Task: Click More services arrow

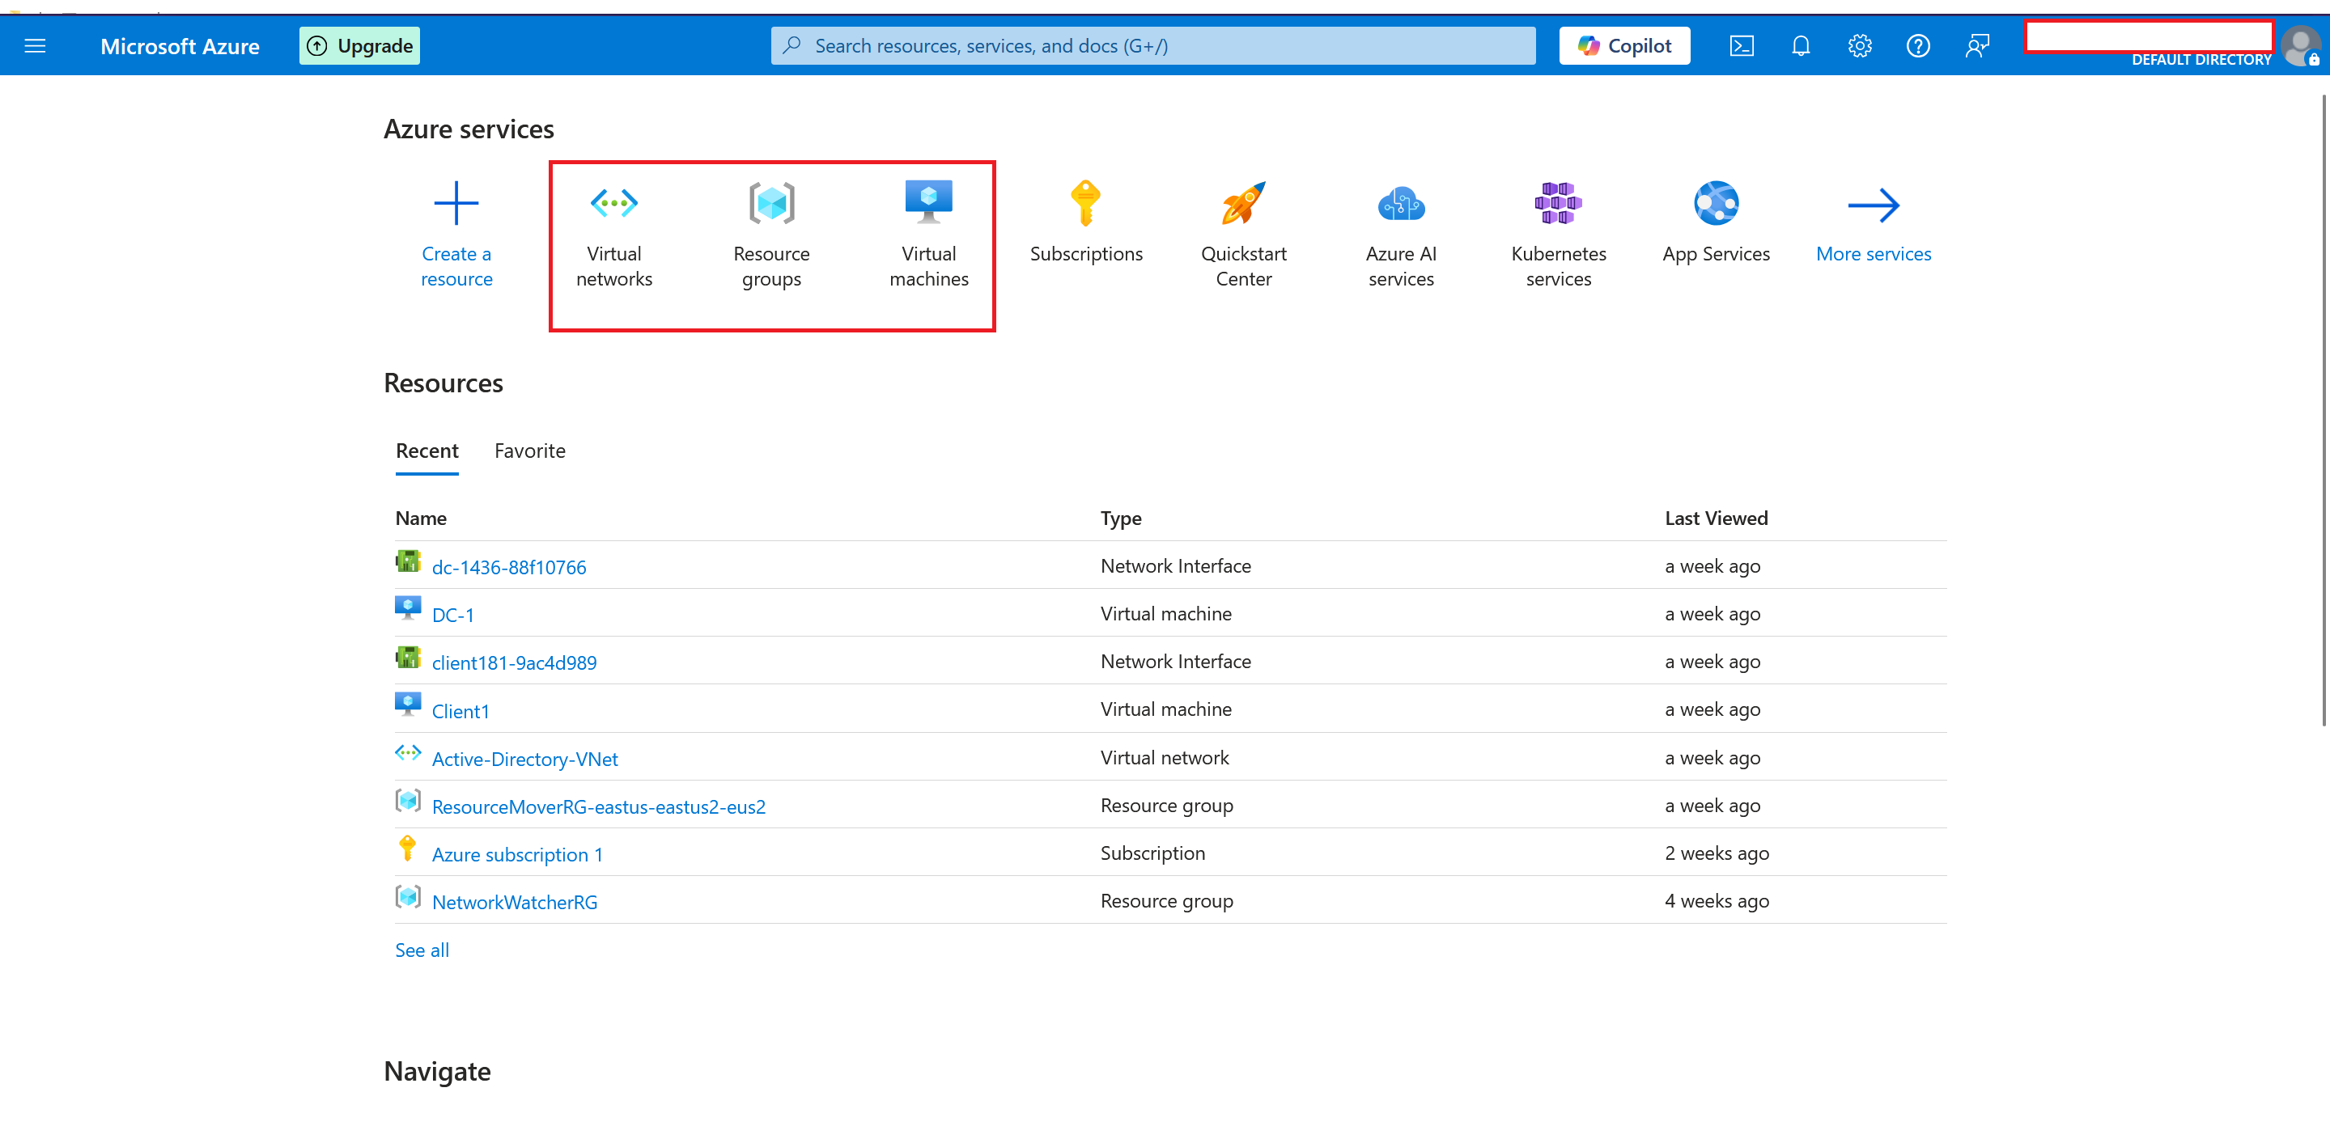Action: pyautogui.click(x=1874, y=206)
